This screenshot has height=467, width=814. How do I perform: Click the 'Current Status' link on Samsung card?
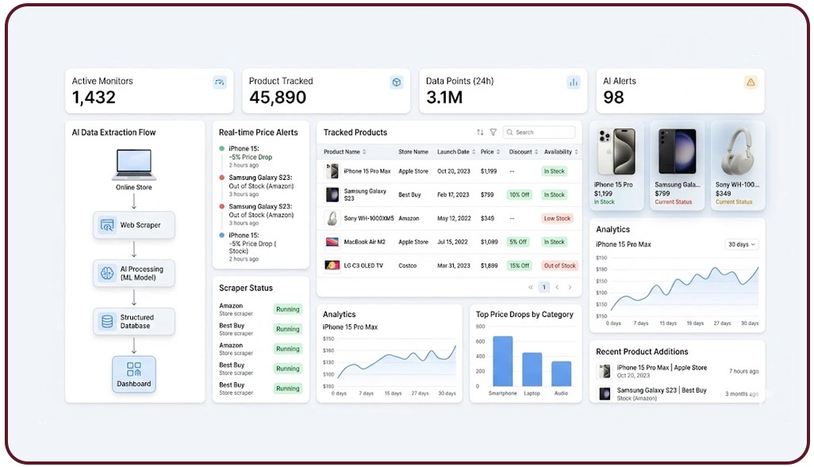pyautogui.click(x=674, y=202)
